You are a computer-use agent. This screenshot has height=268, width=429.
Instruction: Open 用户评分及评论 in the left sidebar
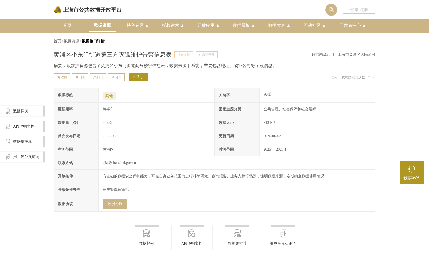23,157
